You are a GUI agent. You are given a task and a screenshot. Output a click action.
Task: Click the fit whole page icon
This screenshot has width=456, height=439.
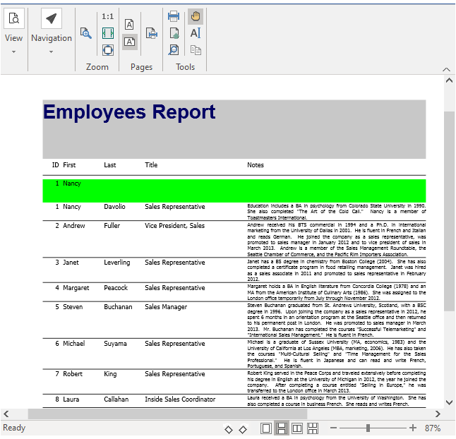(x=107, y=50)
